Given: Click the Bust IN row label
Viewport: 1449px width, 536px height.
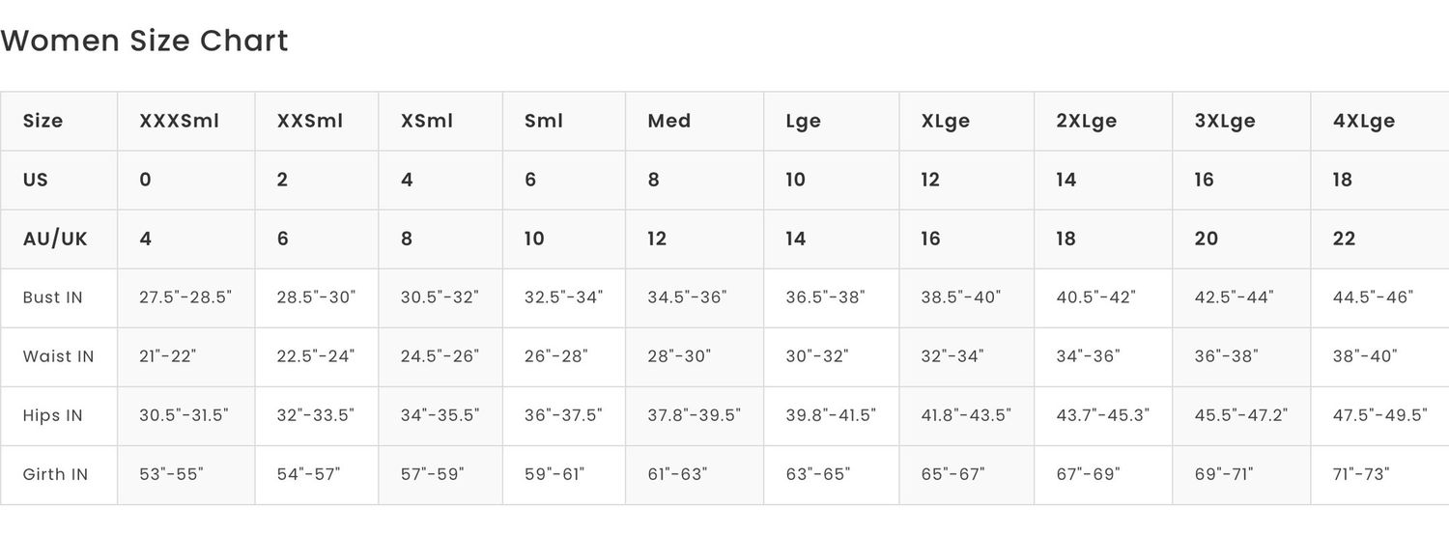Looking at the screenshot, I should click(53, 297).
